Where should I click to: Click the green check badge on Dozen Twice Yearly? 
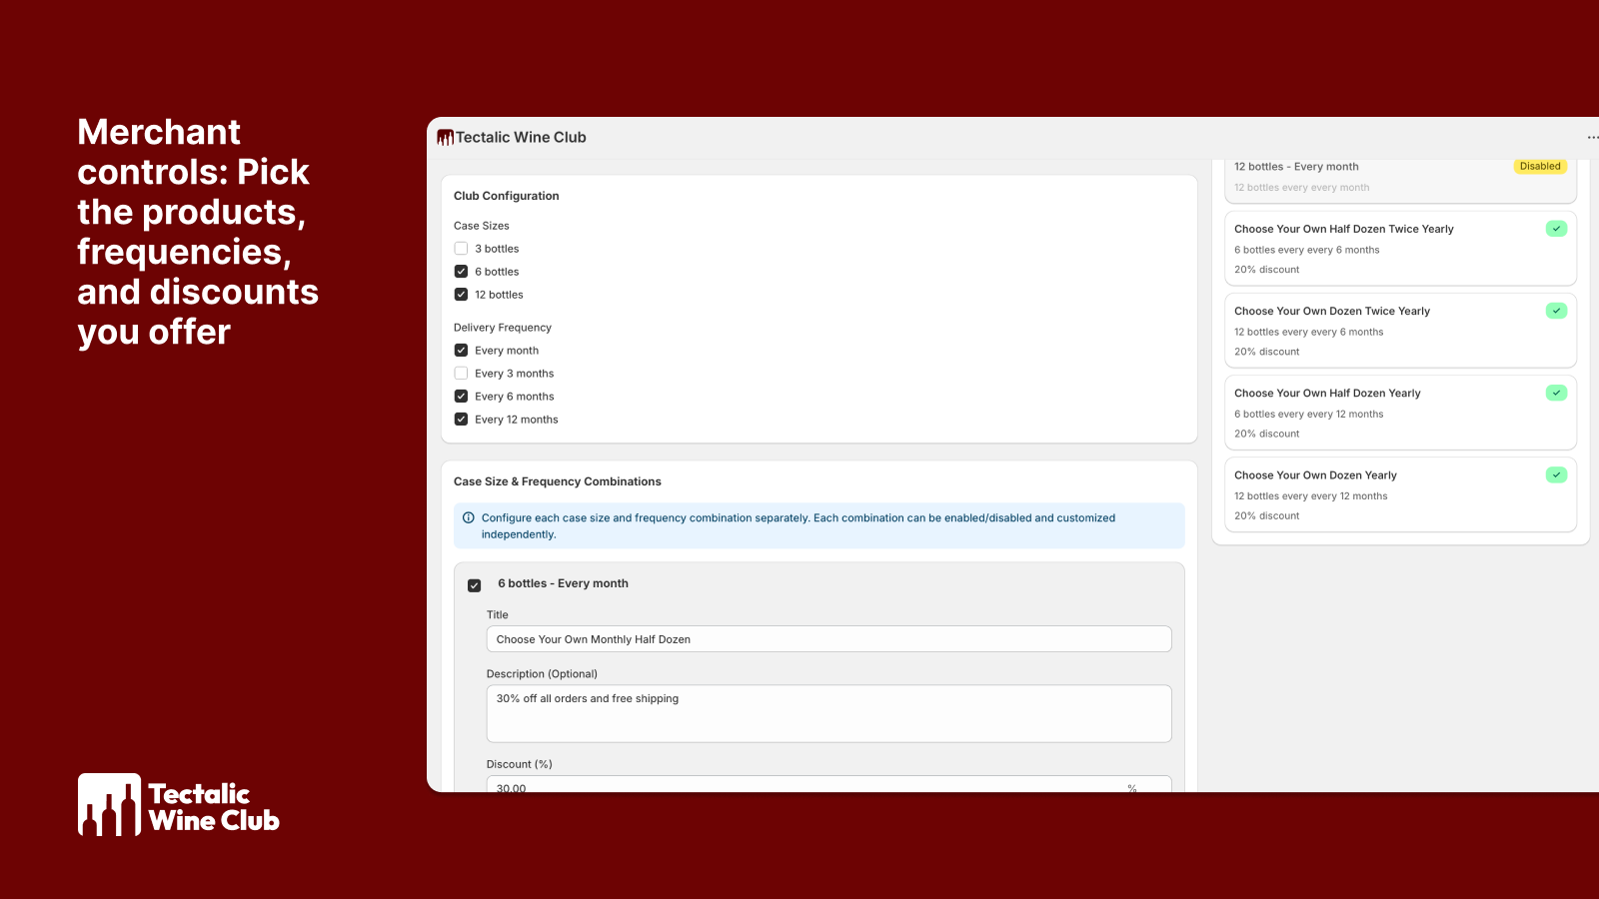tap(1556, 311)
